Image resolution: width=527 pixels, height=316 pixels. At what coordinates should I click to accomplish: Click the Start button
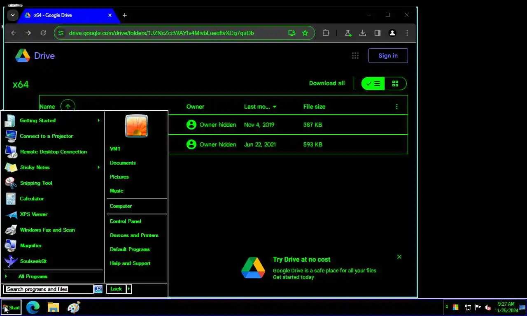[11, 307]
